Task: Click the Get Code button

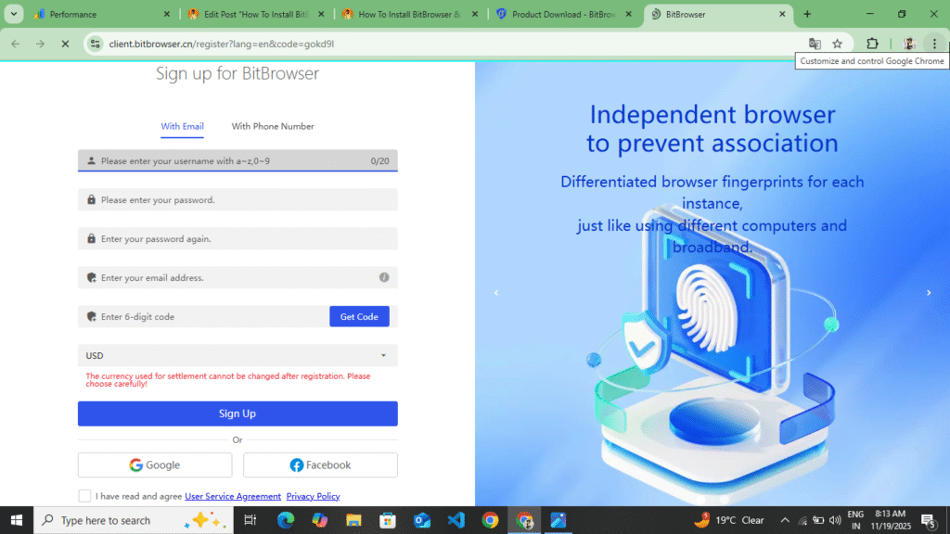Action: coord(359,316)
